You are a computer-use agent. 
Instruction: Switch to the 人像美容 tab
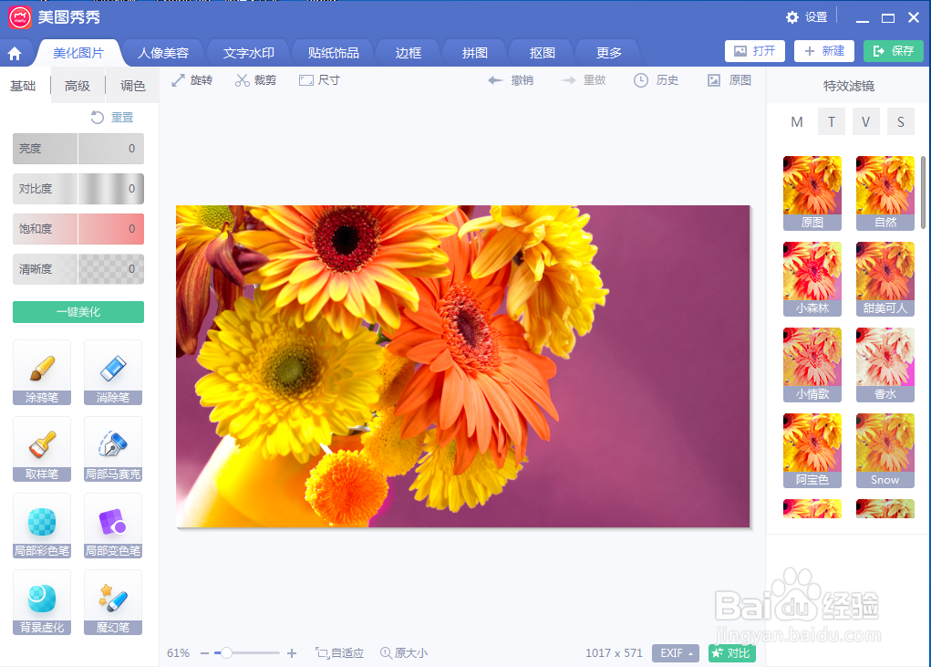tap(163, 53)
